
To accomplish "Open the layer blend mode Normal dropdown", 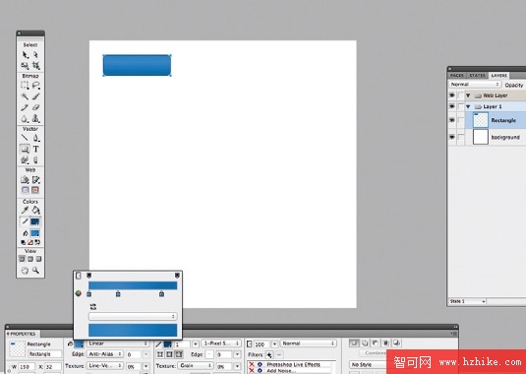I will tap(475, 85).
